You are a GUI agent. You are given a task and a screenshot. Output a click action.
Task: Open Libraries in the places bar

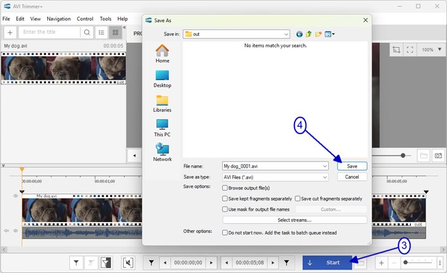pyautogui.click(x=162, y=103)
